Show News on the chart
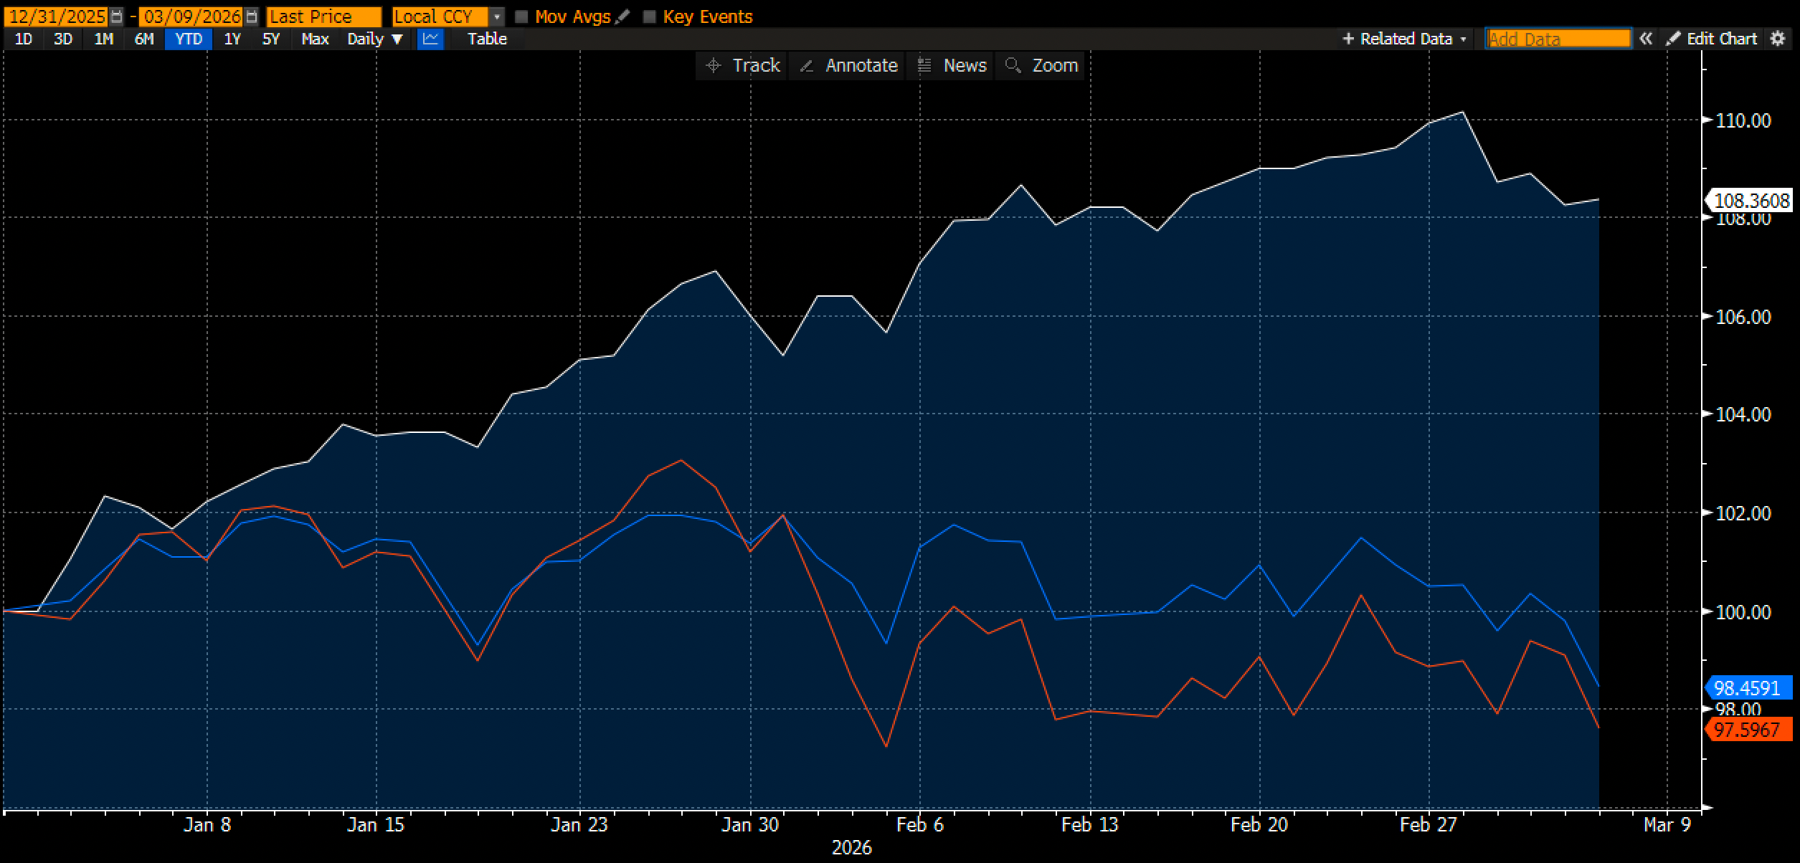Viewport: 1800px width, 863px height. tap(952, 65)
